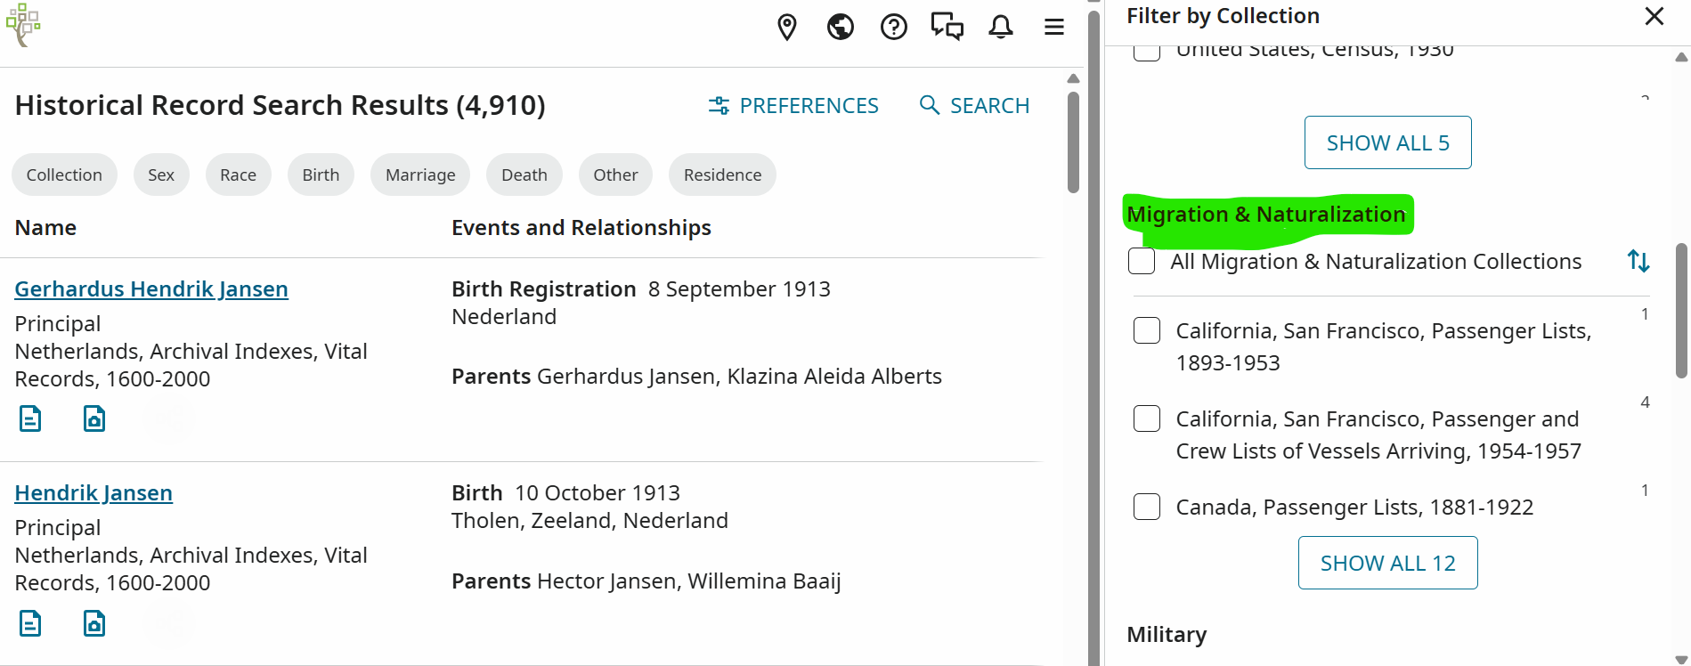Screen dimensions: 1691x666
Task: Open Gerhardus Hendrik Jansen record link
Action: [x=151, y=289]
